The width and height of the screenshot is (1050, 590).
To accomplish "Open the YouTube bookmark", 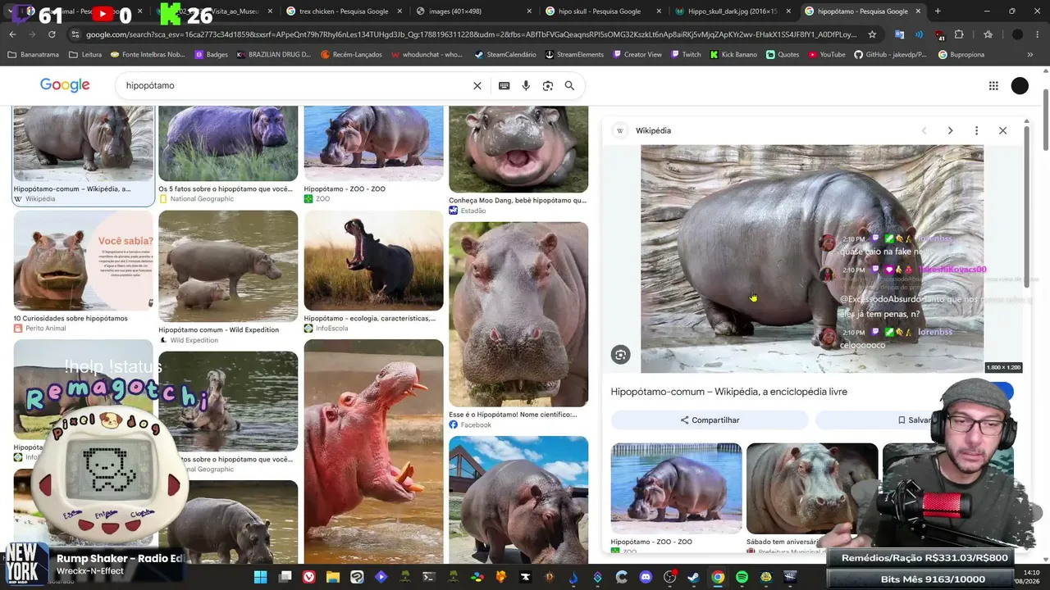I will coord(826,54).
